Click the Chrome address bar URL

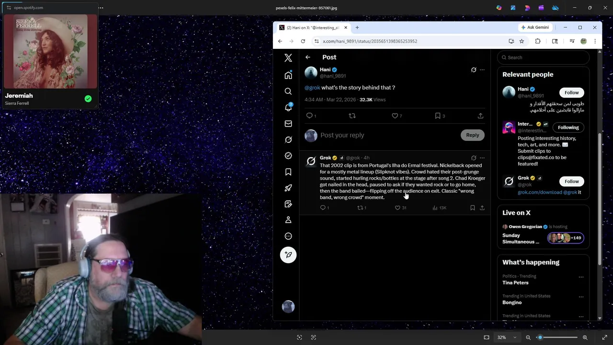(370, 41)
